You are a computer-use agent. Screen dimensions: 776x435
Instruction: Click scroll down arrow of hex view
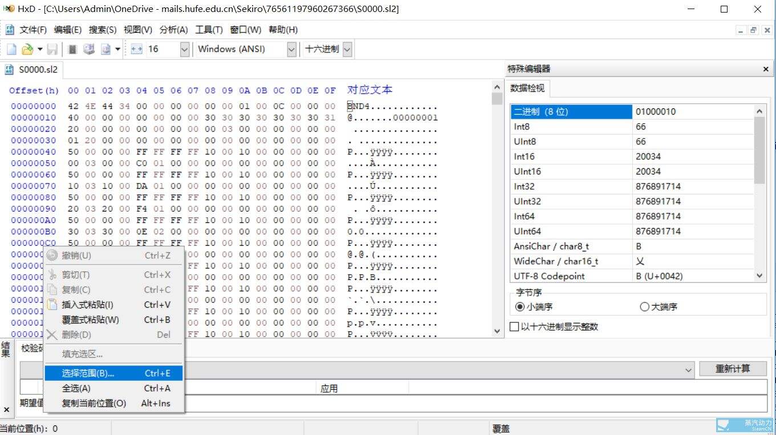(x=497, y=331)
